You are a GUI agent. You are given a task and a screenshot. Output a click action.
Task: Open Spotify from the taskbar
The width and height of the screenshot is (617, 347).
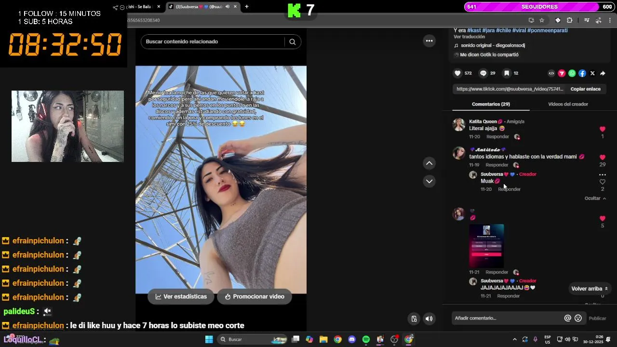point(366,339)
